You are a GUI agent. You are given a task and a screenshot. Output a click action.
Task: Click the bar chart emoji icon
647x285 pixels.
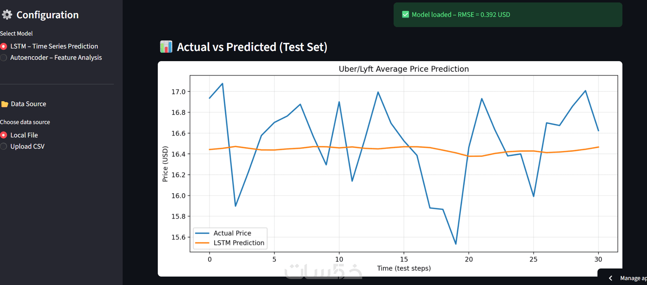166,47
